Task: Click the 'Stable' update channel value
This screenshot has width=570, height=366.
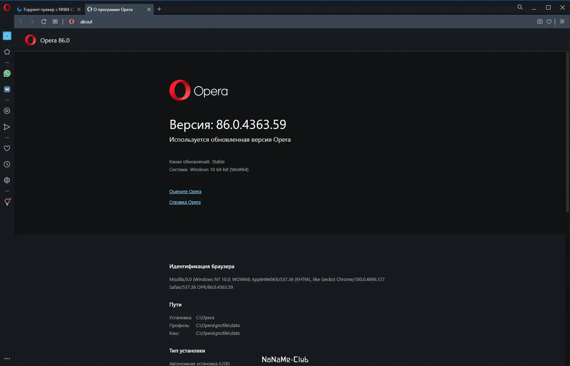Action: [x=218, y=162]
